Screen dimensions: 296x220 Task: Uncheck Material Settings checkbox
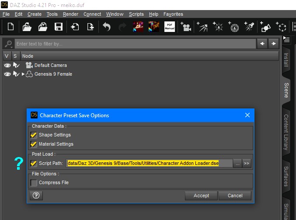coord(34,144)
